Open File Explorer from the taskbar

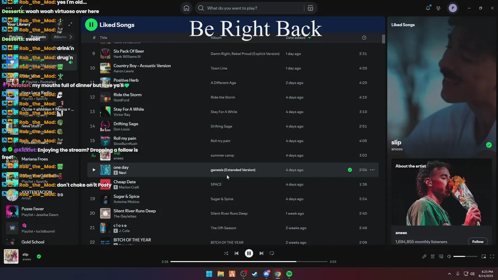point(221,274)
